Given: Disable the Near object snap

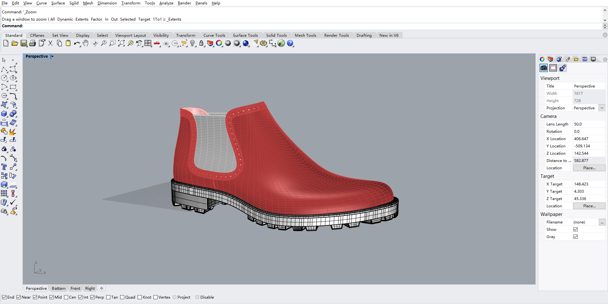Looking at the screenshot, I should click(x=19, y=297).
